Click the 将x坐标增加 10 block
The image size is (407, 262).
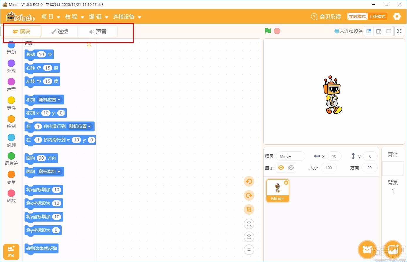[44, 190]
